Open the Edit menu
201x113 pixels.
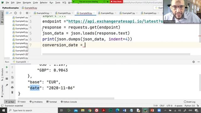tap(13, 3)
